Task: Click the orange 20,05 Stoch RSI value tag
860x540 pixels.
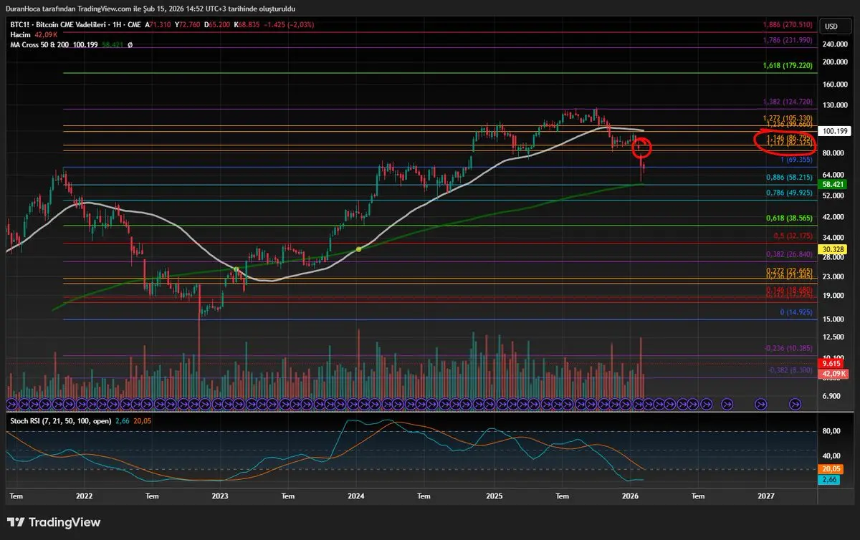Action: click(831, 468)
